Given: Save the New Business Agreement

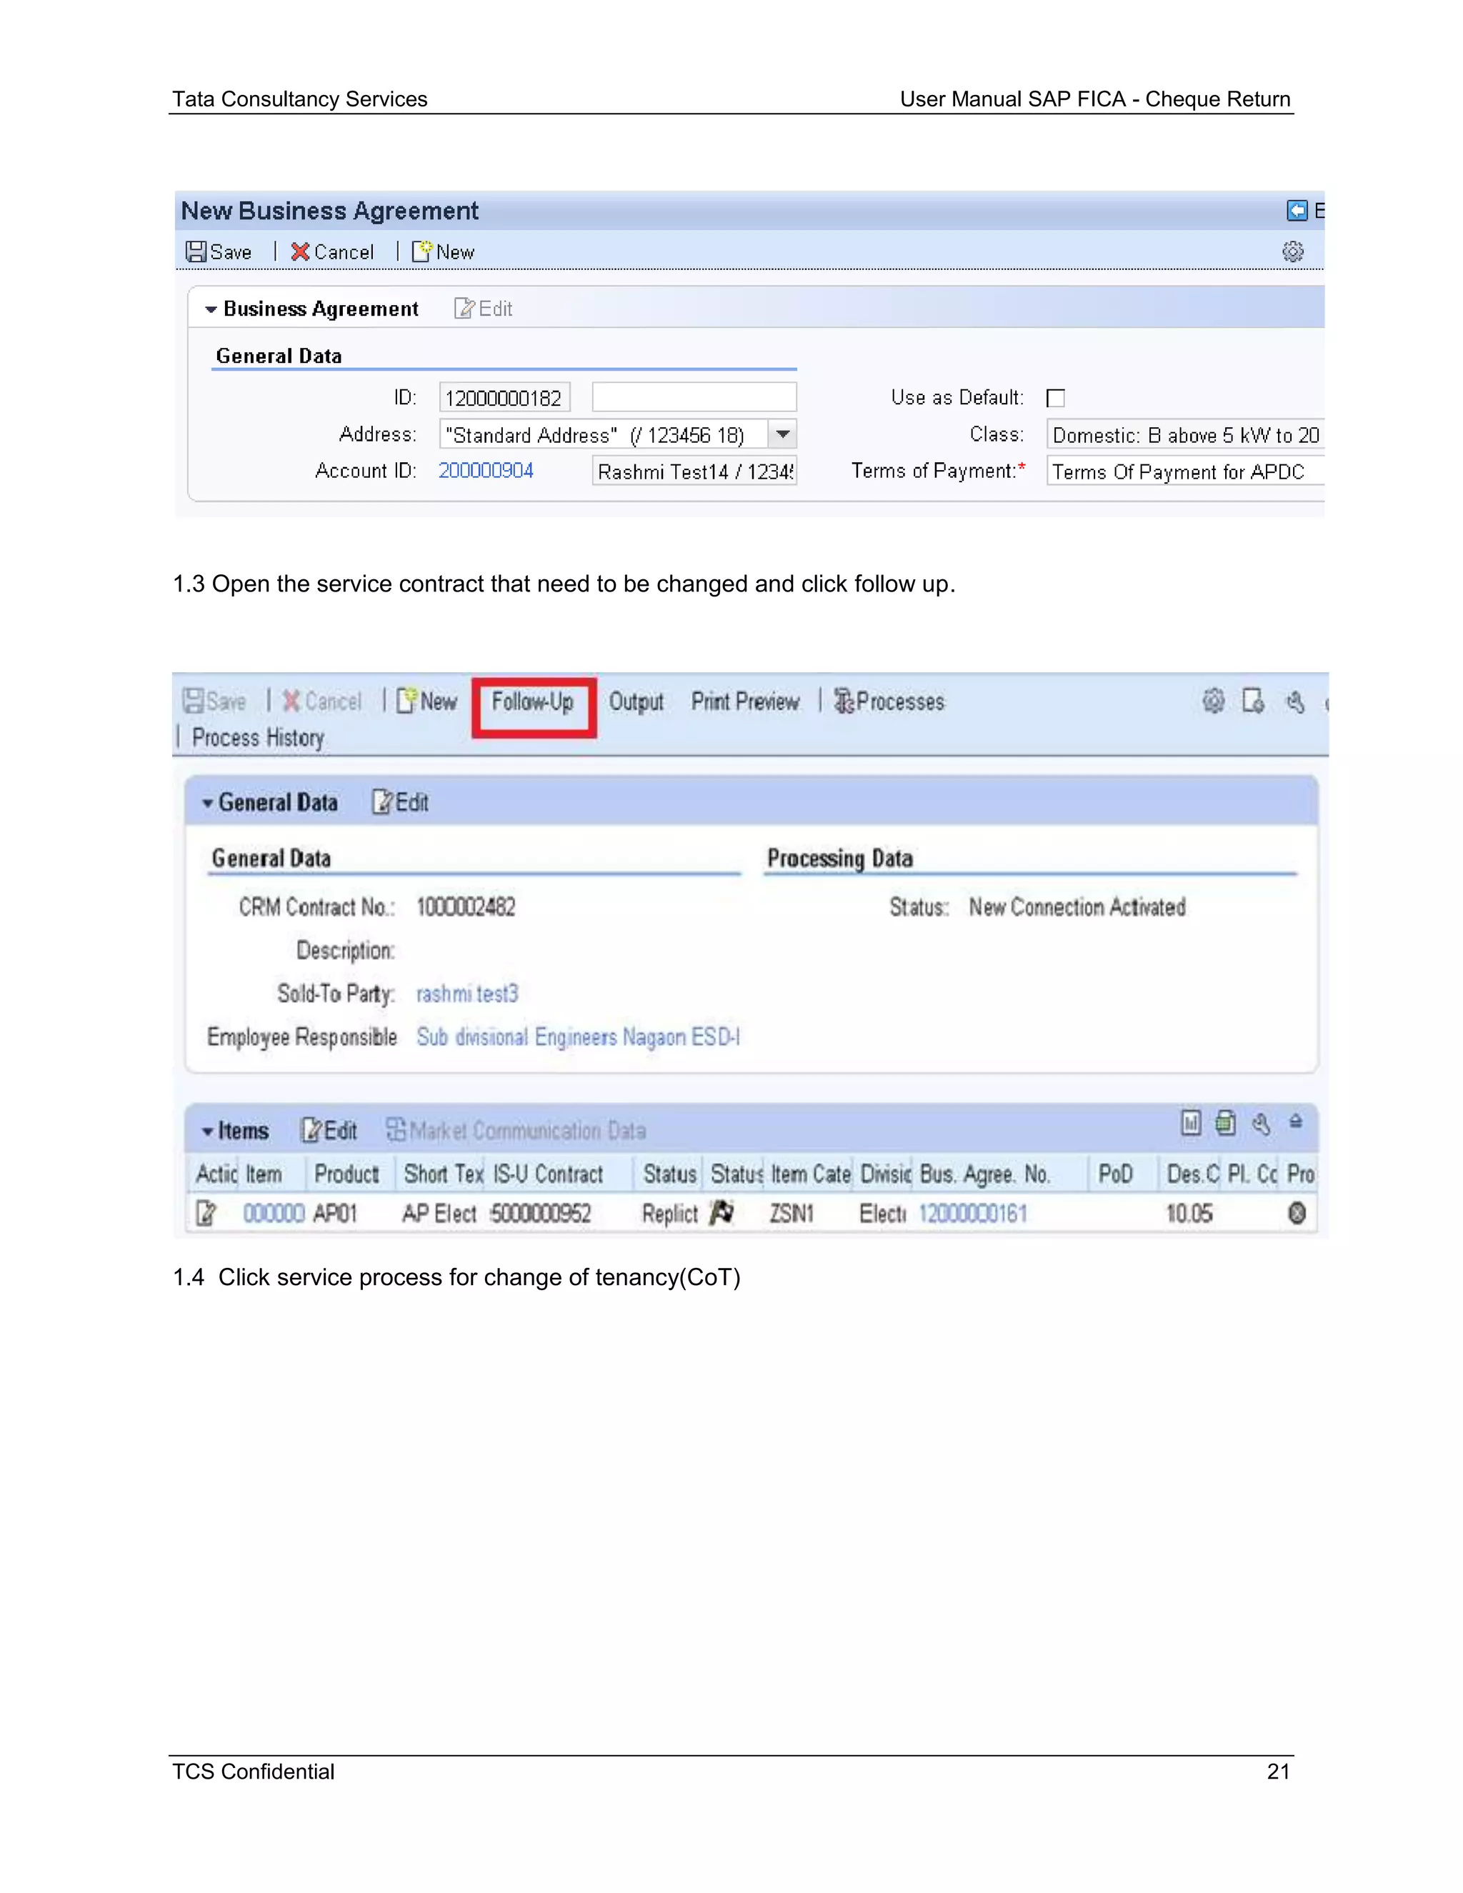Looking at the screenshot, I should [x=219, y=252].
